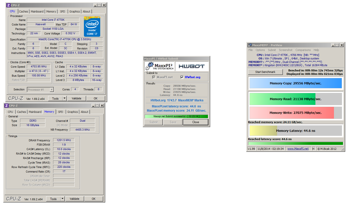Open Memory tab in top CPU-Z window
The height and width of the screenshot is (216, 355).
tap(51, 11)
